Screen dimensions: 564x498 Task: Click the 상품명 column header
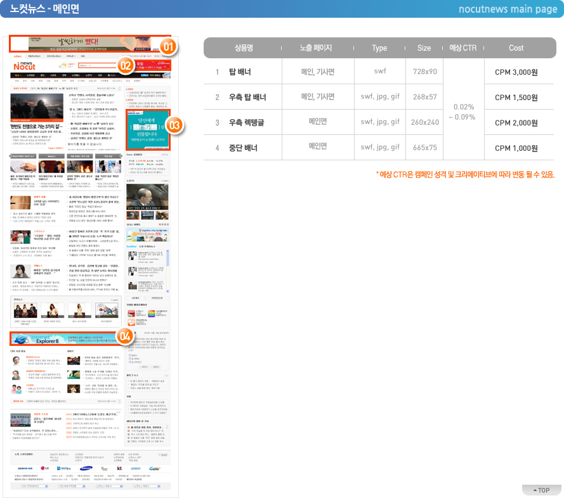pos(244,48)
